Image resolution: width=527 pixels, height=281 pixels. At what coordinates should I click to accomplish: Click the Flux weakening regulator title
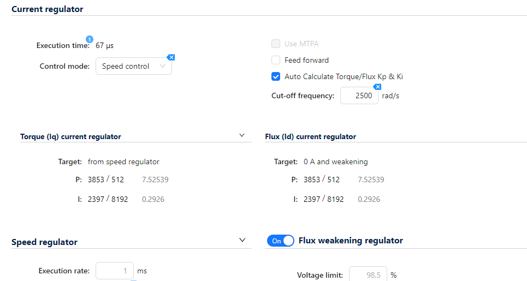point(351,241)
